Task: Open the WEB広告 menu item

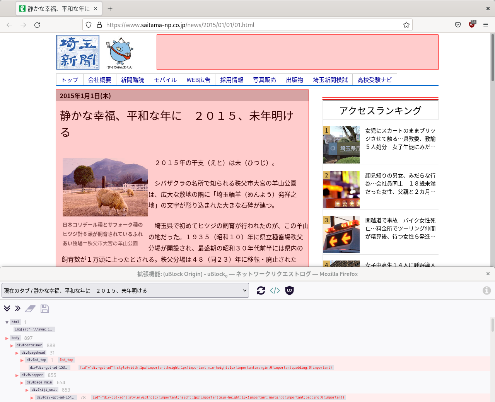Action: 198,80
